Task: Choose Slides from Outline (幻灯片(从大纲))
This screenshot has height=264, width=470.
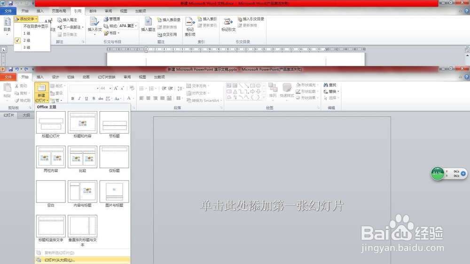Action: (x=82, y=260)
